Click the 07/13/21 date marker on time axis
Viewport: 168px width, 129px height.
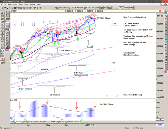91,125
